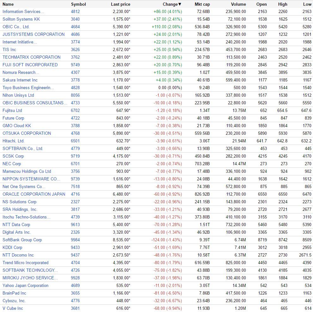313x312 pixels.
Task: Open the Toyo Business Engineering link
Action: coord(28,88)
